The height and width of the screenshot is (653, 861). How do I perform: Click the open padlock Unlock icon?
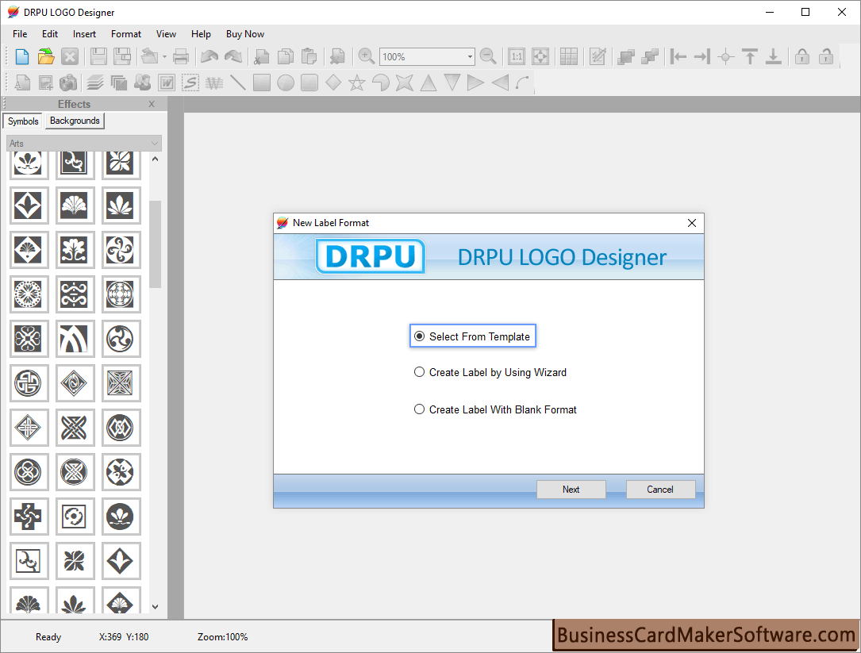tap(826, 56)
